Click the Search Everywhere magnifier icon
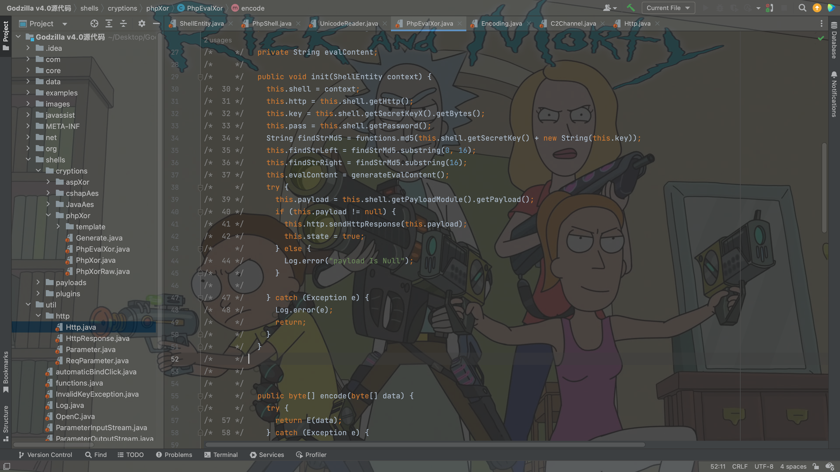Screen dimensions: 840x472 802,8
